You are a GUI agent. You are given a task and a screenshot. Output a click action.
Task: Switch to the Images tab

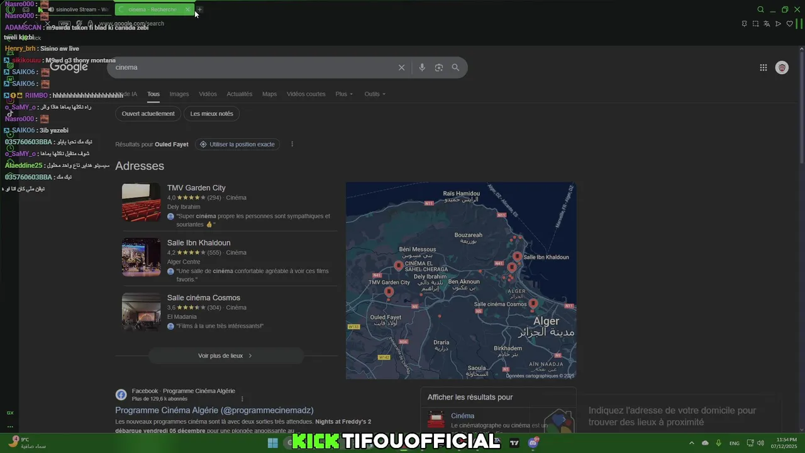[x=179, y=94]
